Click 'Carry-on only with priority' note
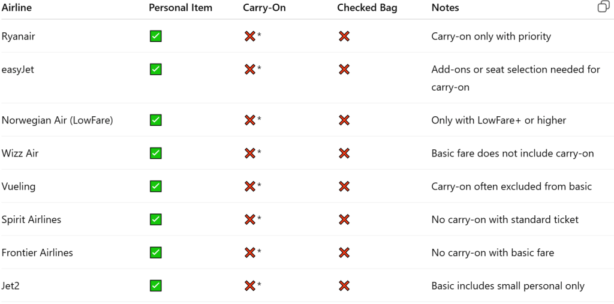This screenshot has width=614, height=304. click(490, 37)
